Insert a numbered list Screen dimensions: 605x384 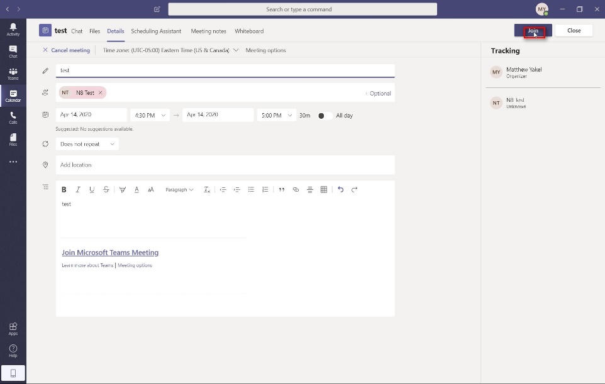pos(265,189)
